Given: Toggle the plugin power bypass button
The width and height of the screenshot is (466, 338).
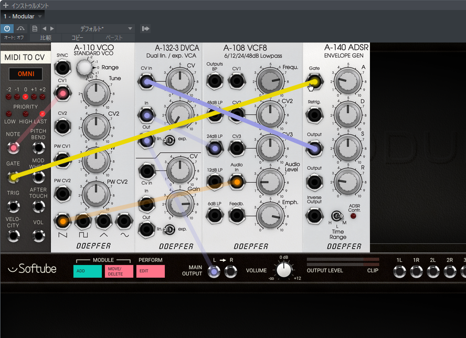Looking at the screenshot, I should [7, 28].
